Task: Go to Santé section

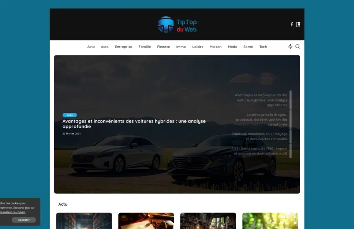Action: pos(248,47)
